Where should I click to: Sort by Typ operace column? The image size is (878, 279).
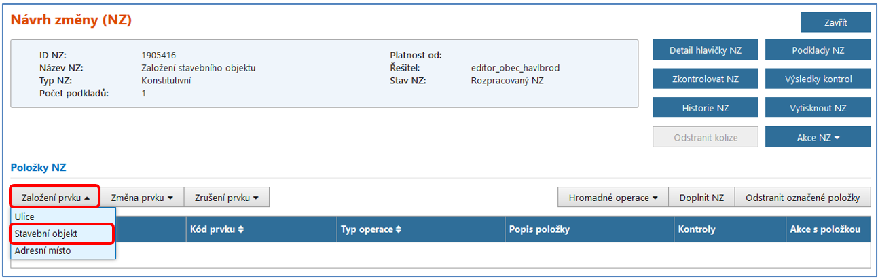(370, 229)
